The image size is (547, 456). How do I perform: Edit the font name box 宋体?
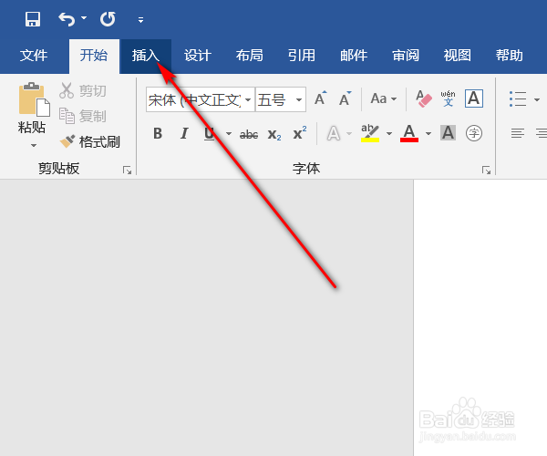(195, 99)
